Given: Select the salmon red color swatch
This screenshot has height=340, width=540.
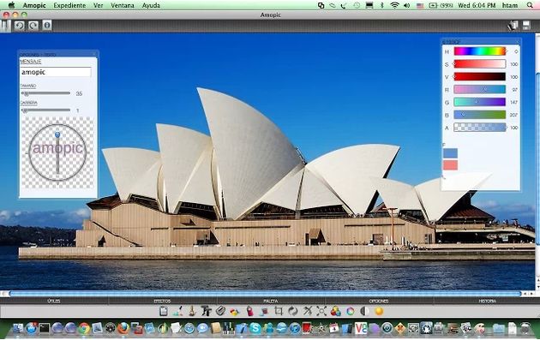Looking at the screenshot, I should pos(450,164).
